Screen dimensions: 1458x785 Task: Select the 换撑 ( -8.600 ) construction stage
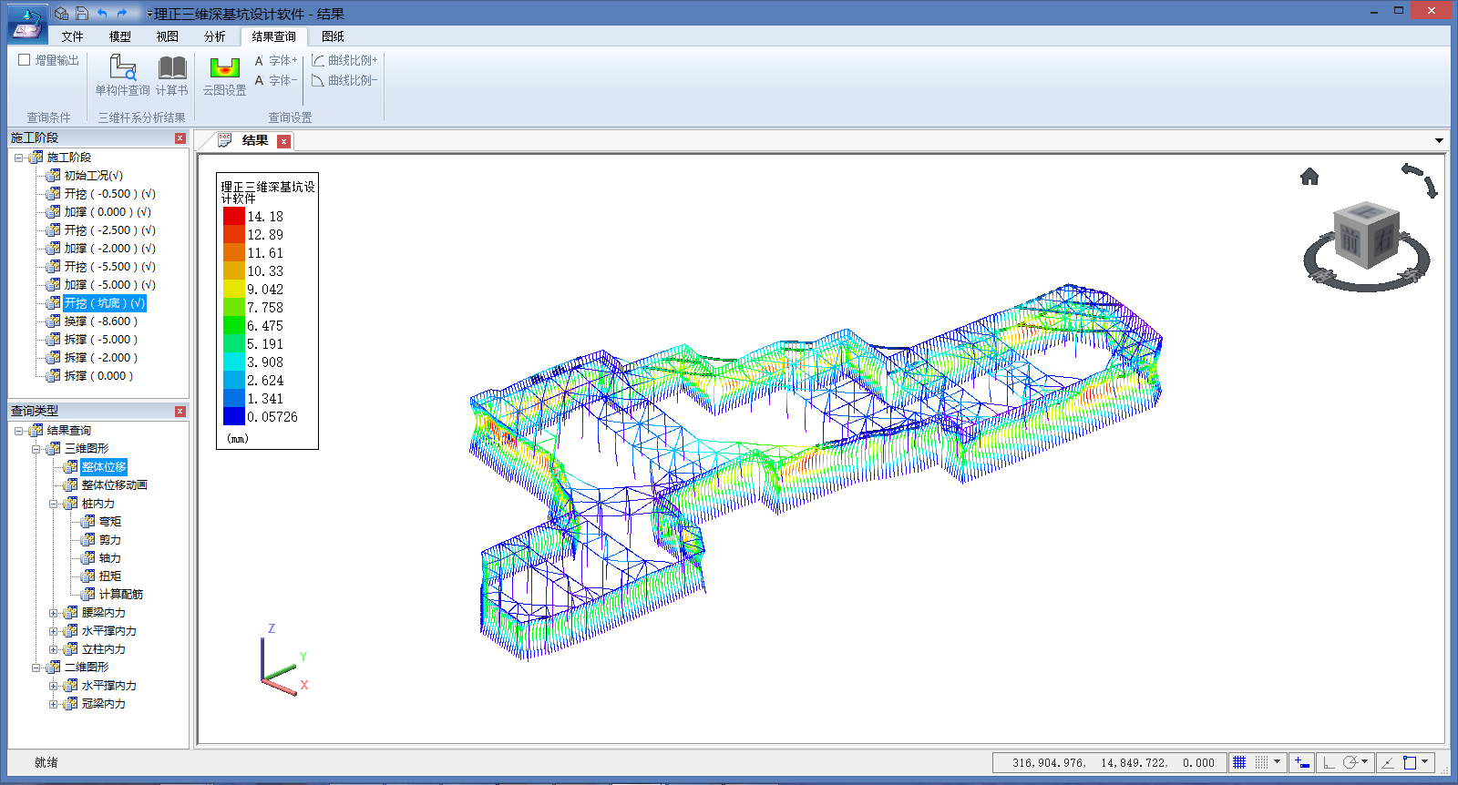click(100, 321)
